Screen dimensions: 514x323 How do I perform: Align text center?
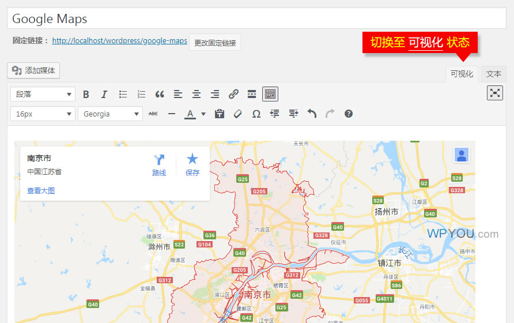click(196, 95)
